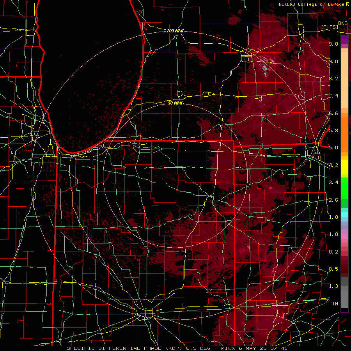Click the TH threshold label on the scale
The image size is (351, 351).
point(335,304)
